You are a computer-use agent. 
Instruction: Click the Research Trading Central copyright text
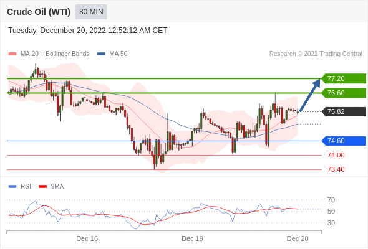click(316, 54)
